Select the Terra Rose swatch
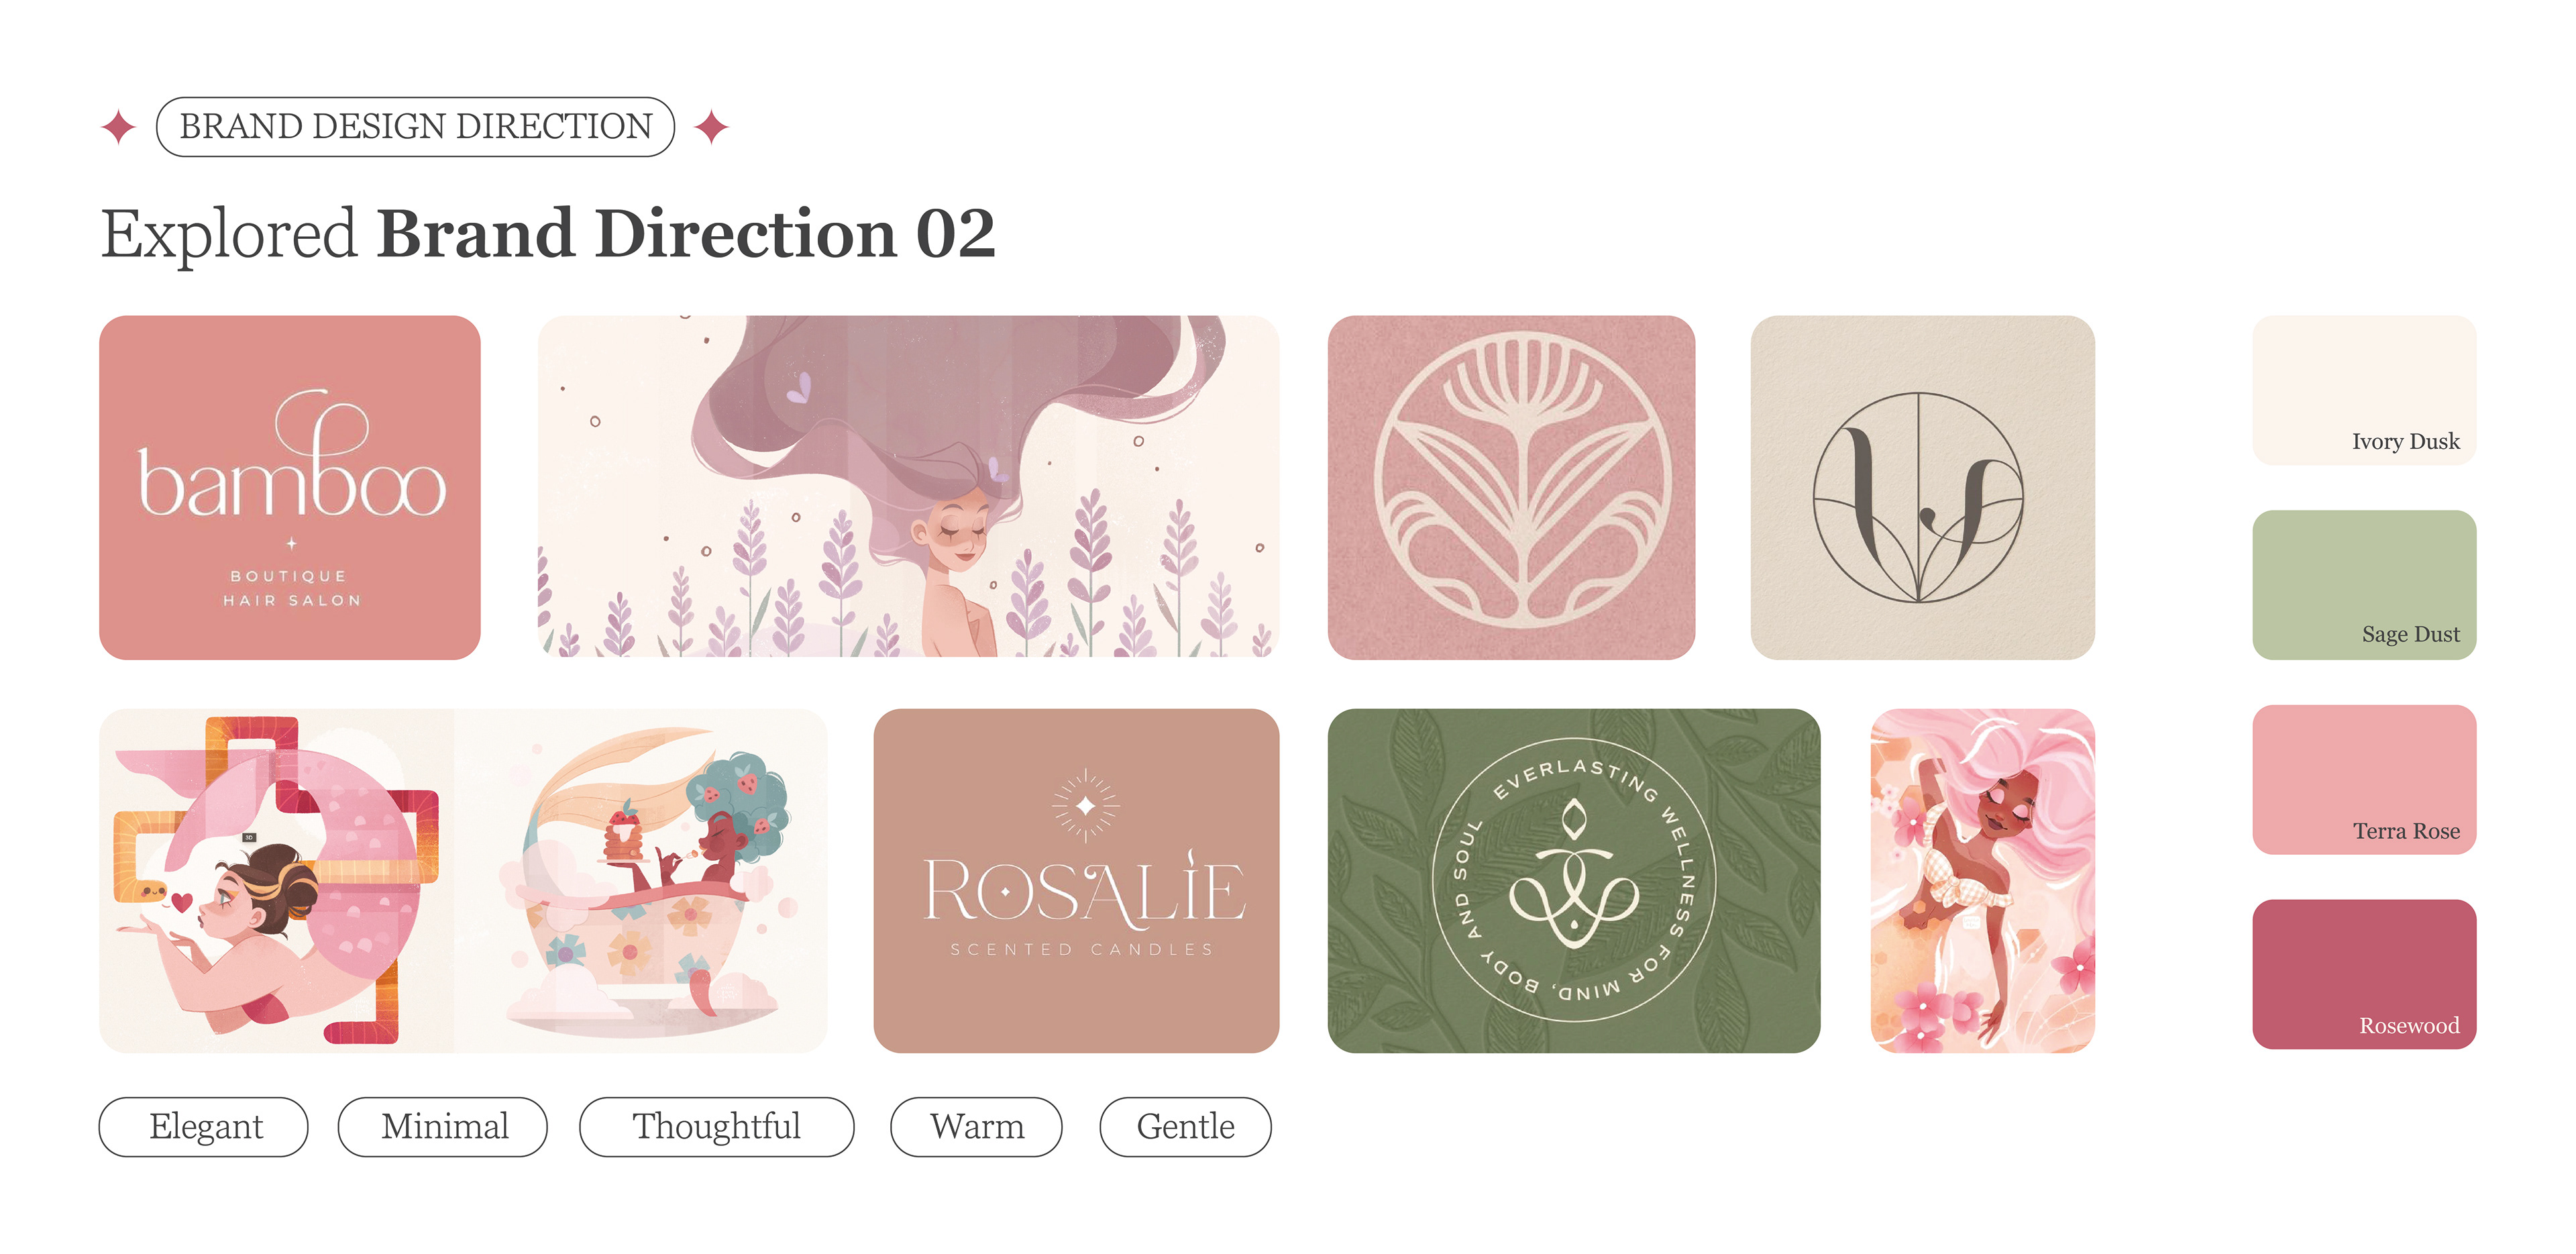The width and height of the screenshot is (2576, 1254). click(x=2364, y=779)
